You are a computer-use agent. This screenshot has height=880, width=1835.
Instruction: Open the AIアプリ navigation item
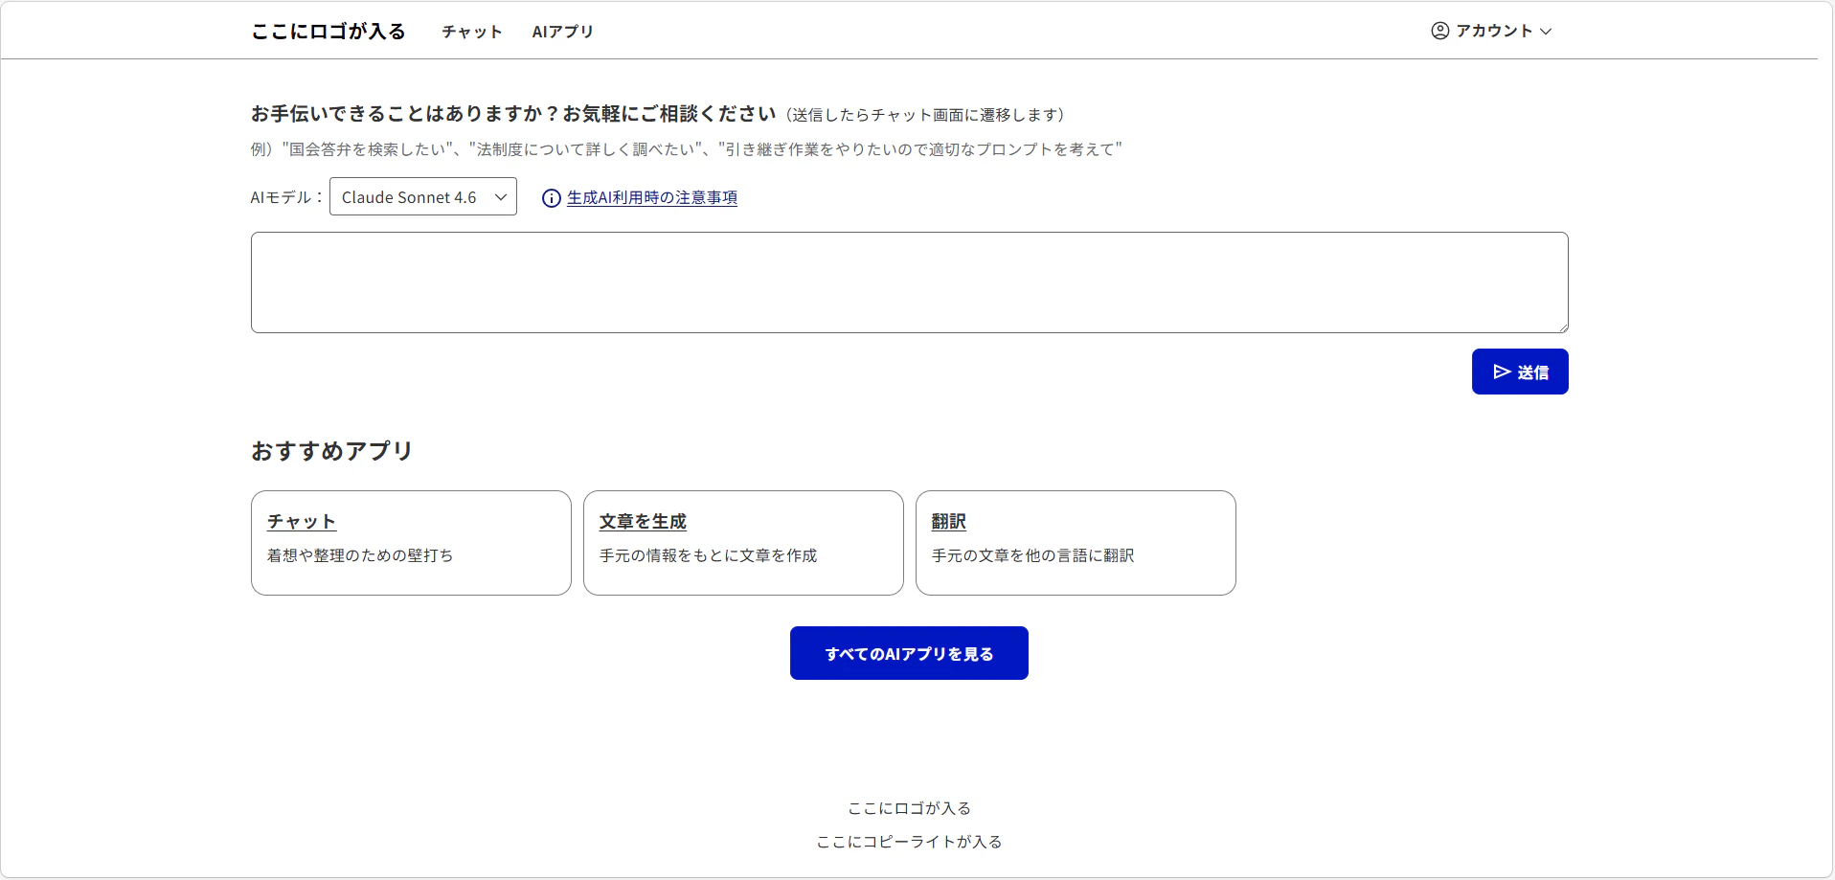tap(562, 32)
